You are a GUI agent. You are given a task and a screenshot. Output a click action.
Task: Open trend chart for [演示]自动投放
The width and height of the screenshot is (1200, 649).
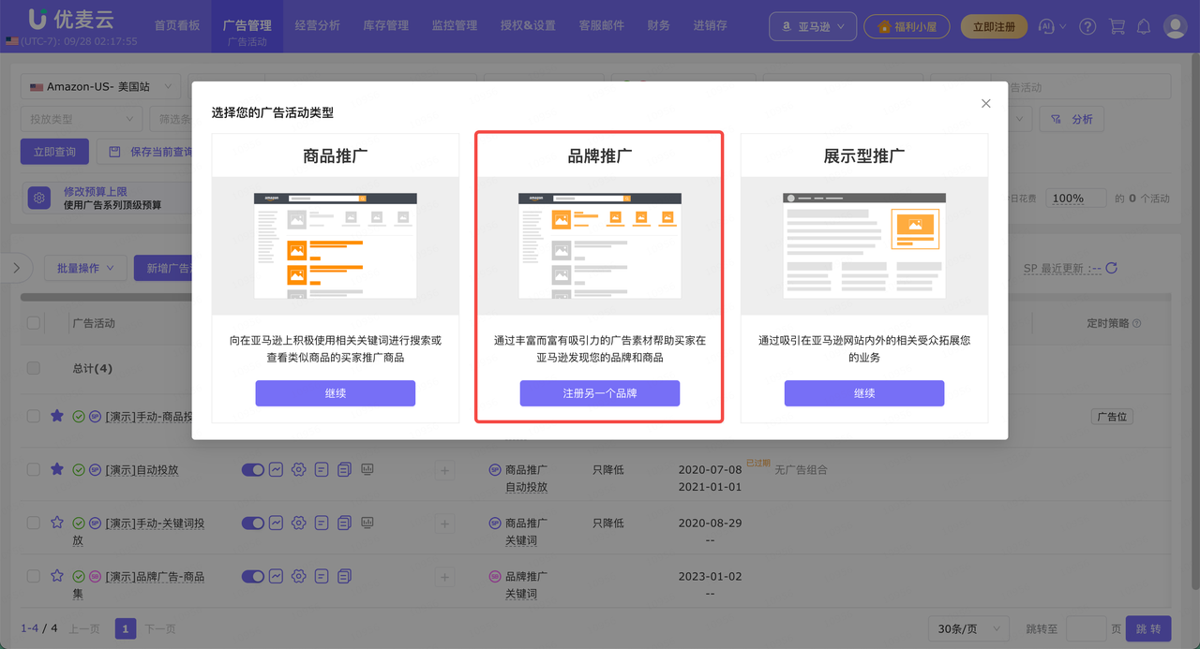[x=277, y=469]
